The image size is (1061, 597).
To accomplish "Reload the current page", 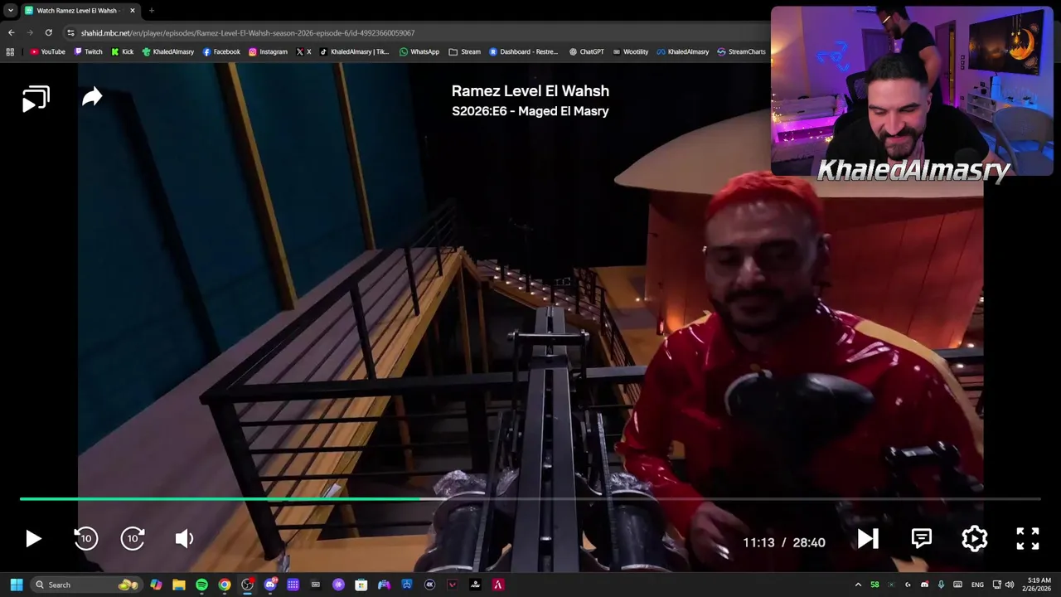I will [x=49, y=32].
